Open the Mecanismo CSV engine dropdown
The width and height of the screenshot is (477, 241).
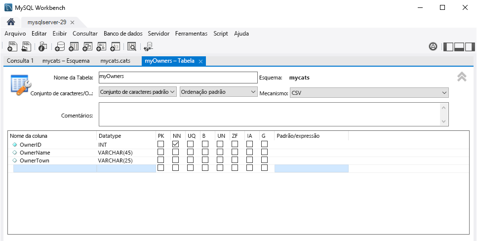[x=369, y=93]
